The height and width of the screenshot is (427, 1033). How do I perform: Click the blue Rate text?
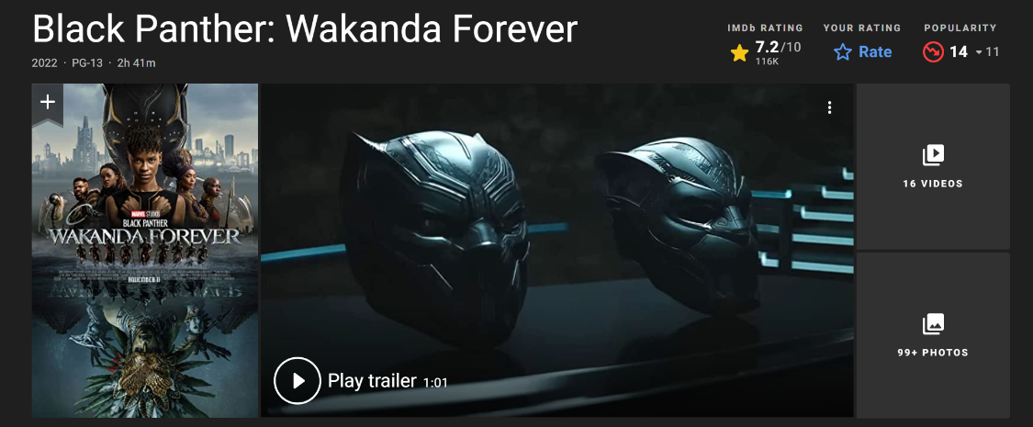(x=875, y=52)
